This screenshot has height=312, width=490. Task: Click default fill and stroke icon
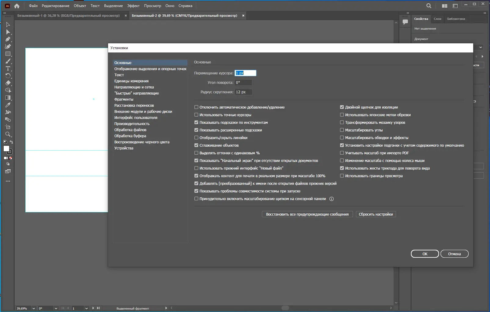click(x=5, y=142)
